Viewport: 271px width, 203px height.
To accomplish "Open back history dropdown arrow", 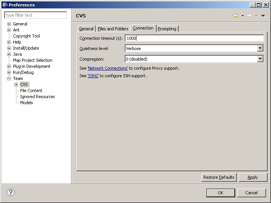I will pos(242,16).
